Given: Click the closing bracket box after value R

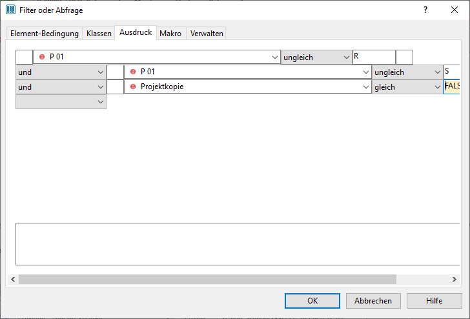Looking at the screenshot, I should pos(404,57).
